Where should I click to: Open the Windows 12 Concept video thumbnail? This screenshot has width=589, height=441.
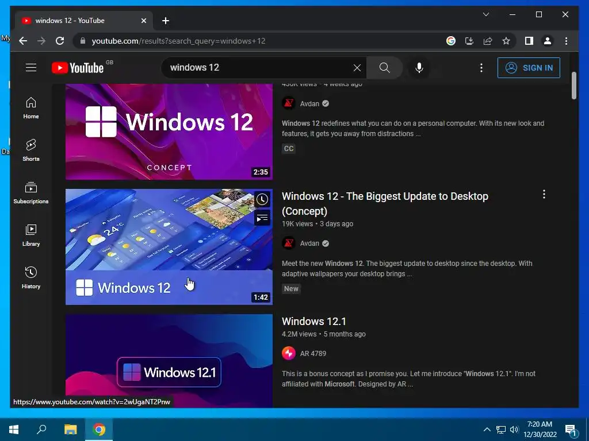tap(169, 131)
